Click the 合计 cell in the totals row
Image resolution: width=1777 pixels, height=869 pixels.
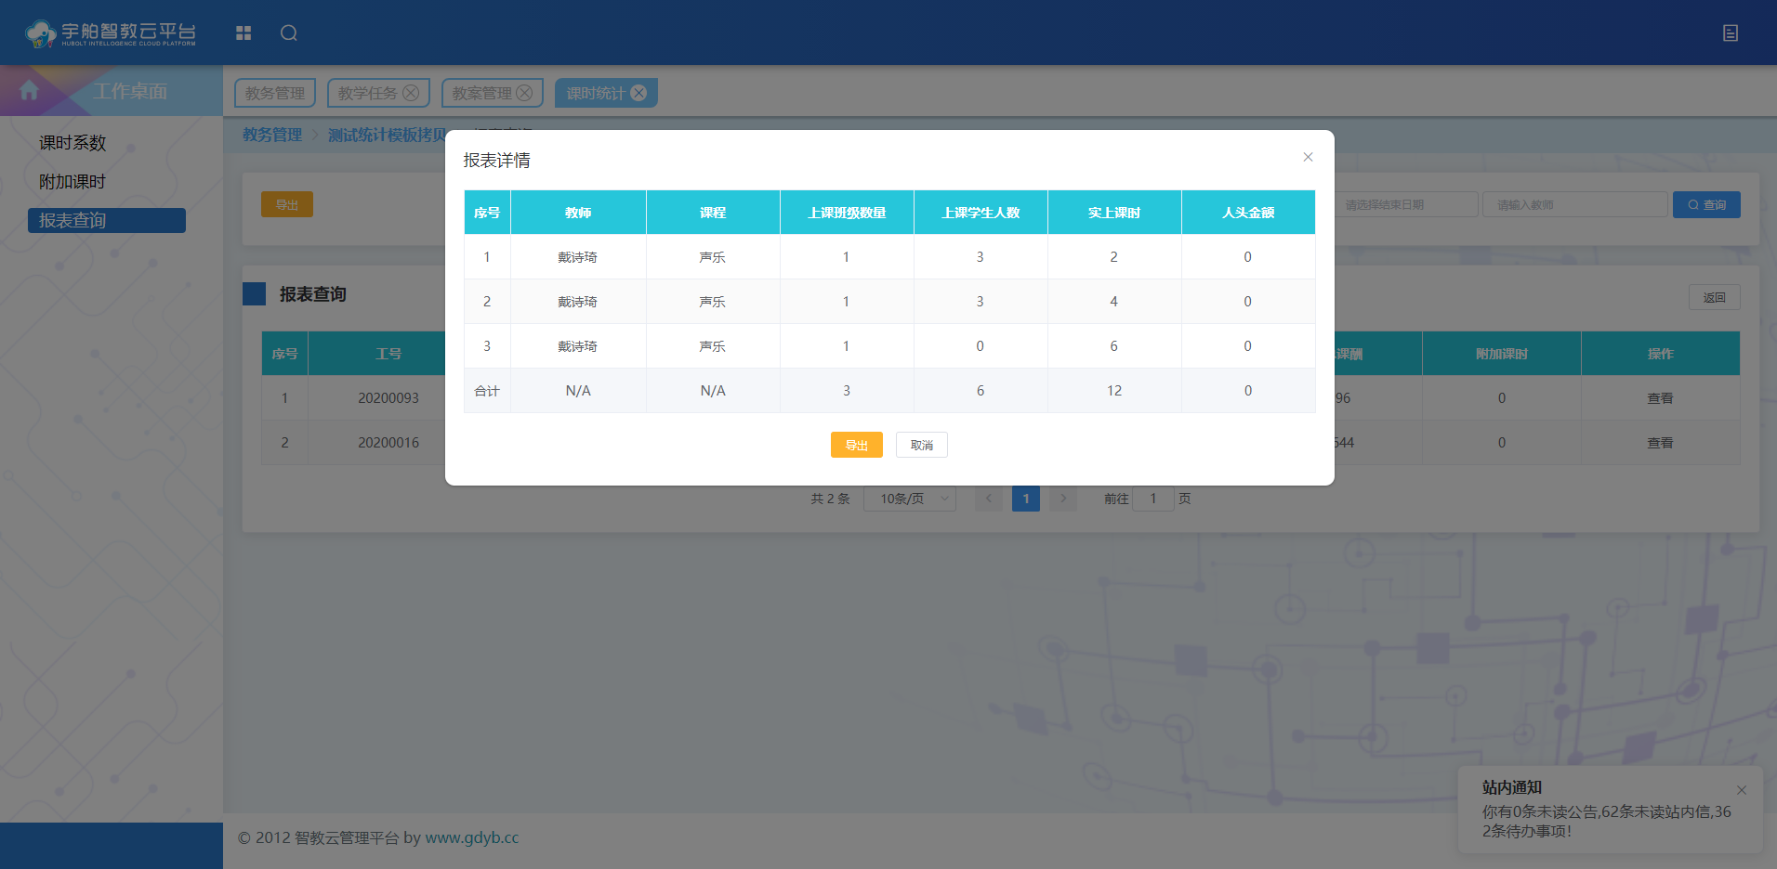487,391
